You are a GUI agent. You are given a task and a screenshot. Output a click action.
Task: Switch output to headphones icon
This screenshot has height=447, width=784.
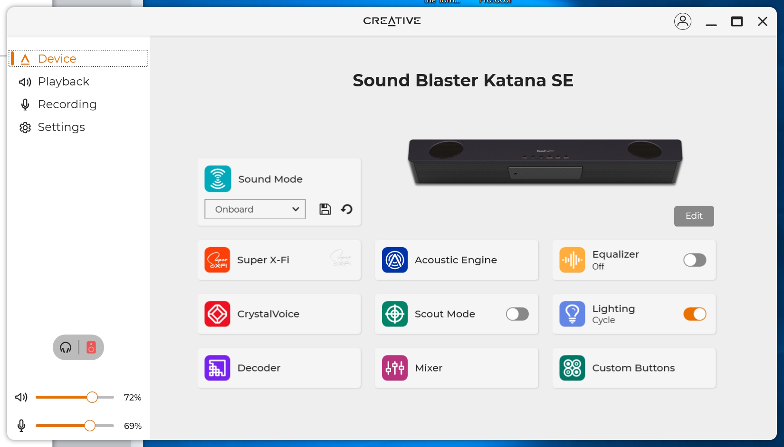(x=66, y=348)
